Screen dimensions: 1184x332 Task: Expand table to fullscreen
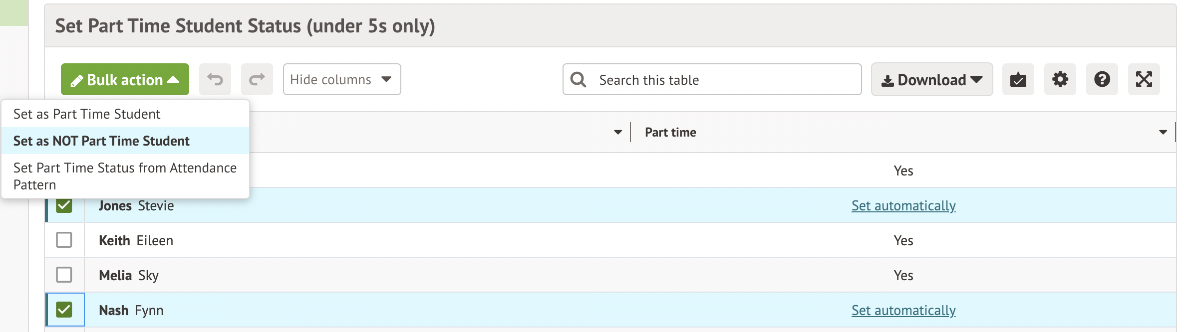pyautogui.click(x=1144, y=79)
